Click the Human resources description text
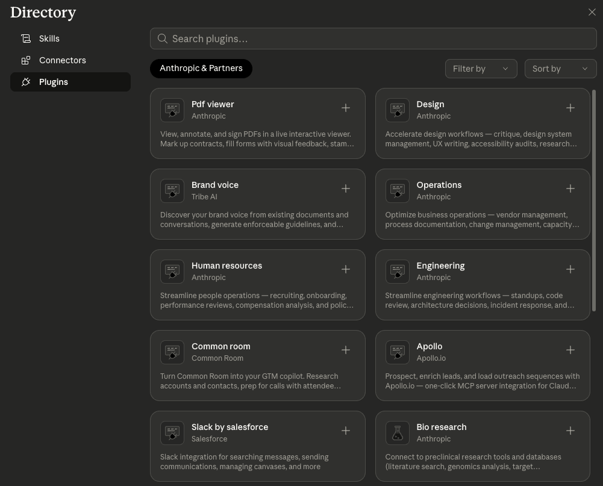 tap(257, 301)
